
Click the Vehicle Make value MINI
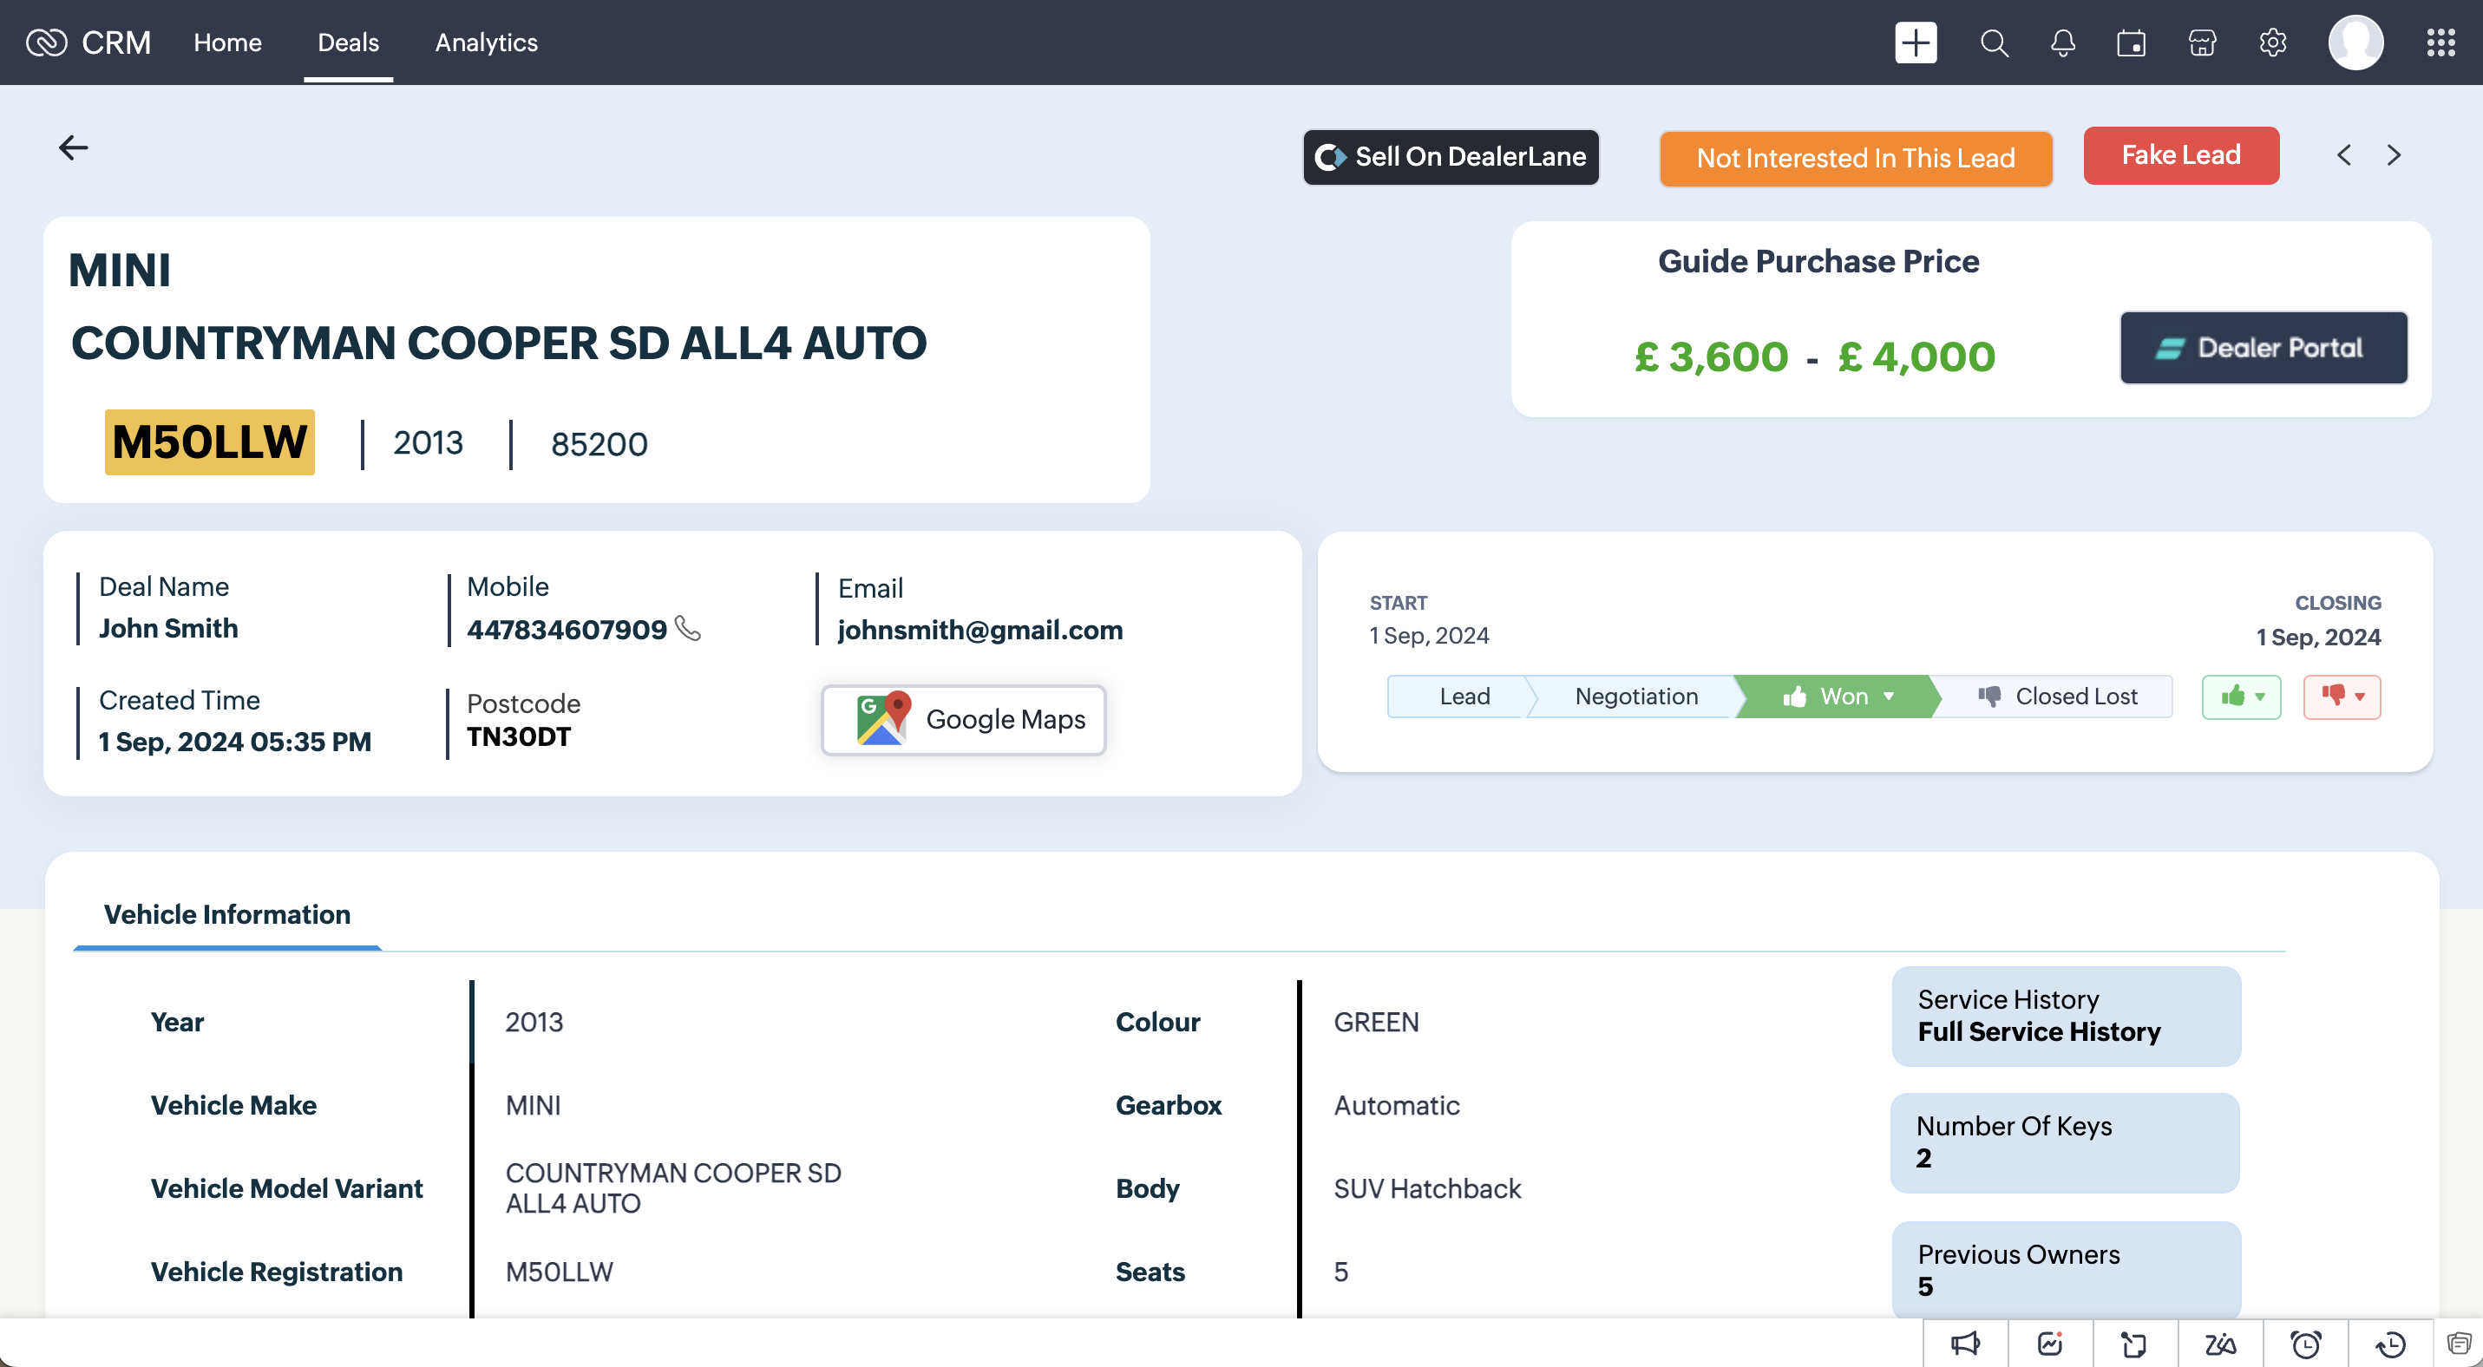click(533, 1105)
